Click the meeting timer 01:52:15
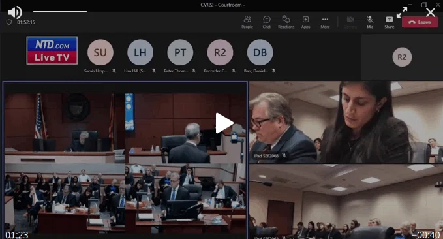This screenshot has height=239, width=443. 26,22
